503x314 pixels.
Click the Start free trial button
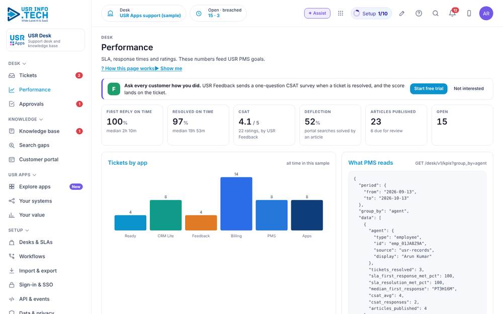[429, 89]
